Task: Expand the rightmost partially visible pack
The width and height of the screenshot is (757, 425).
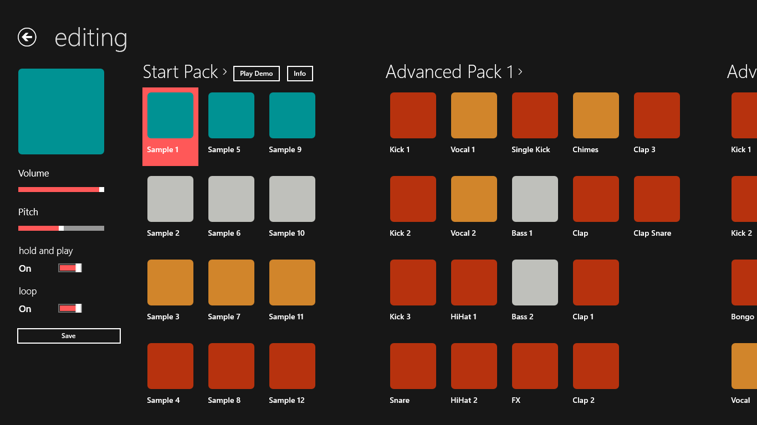Action: (743, 72)
